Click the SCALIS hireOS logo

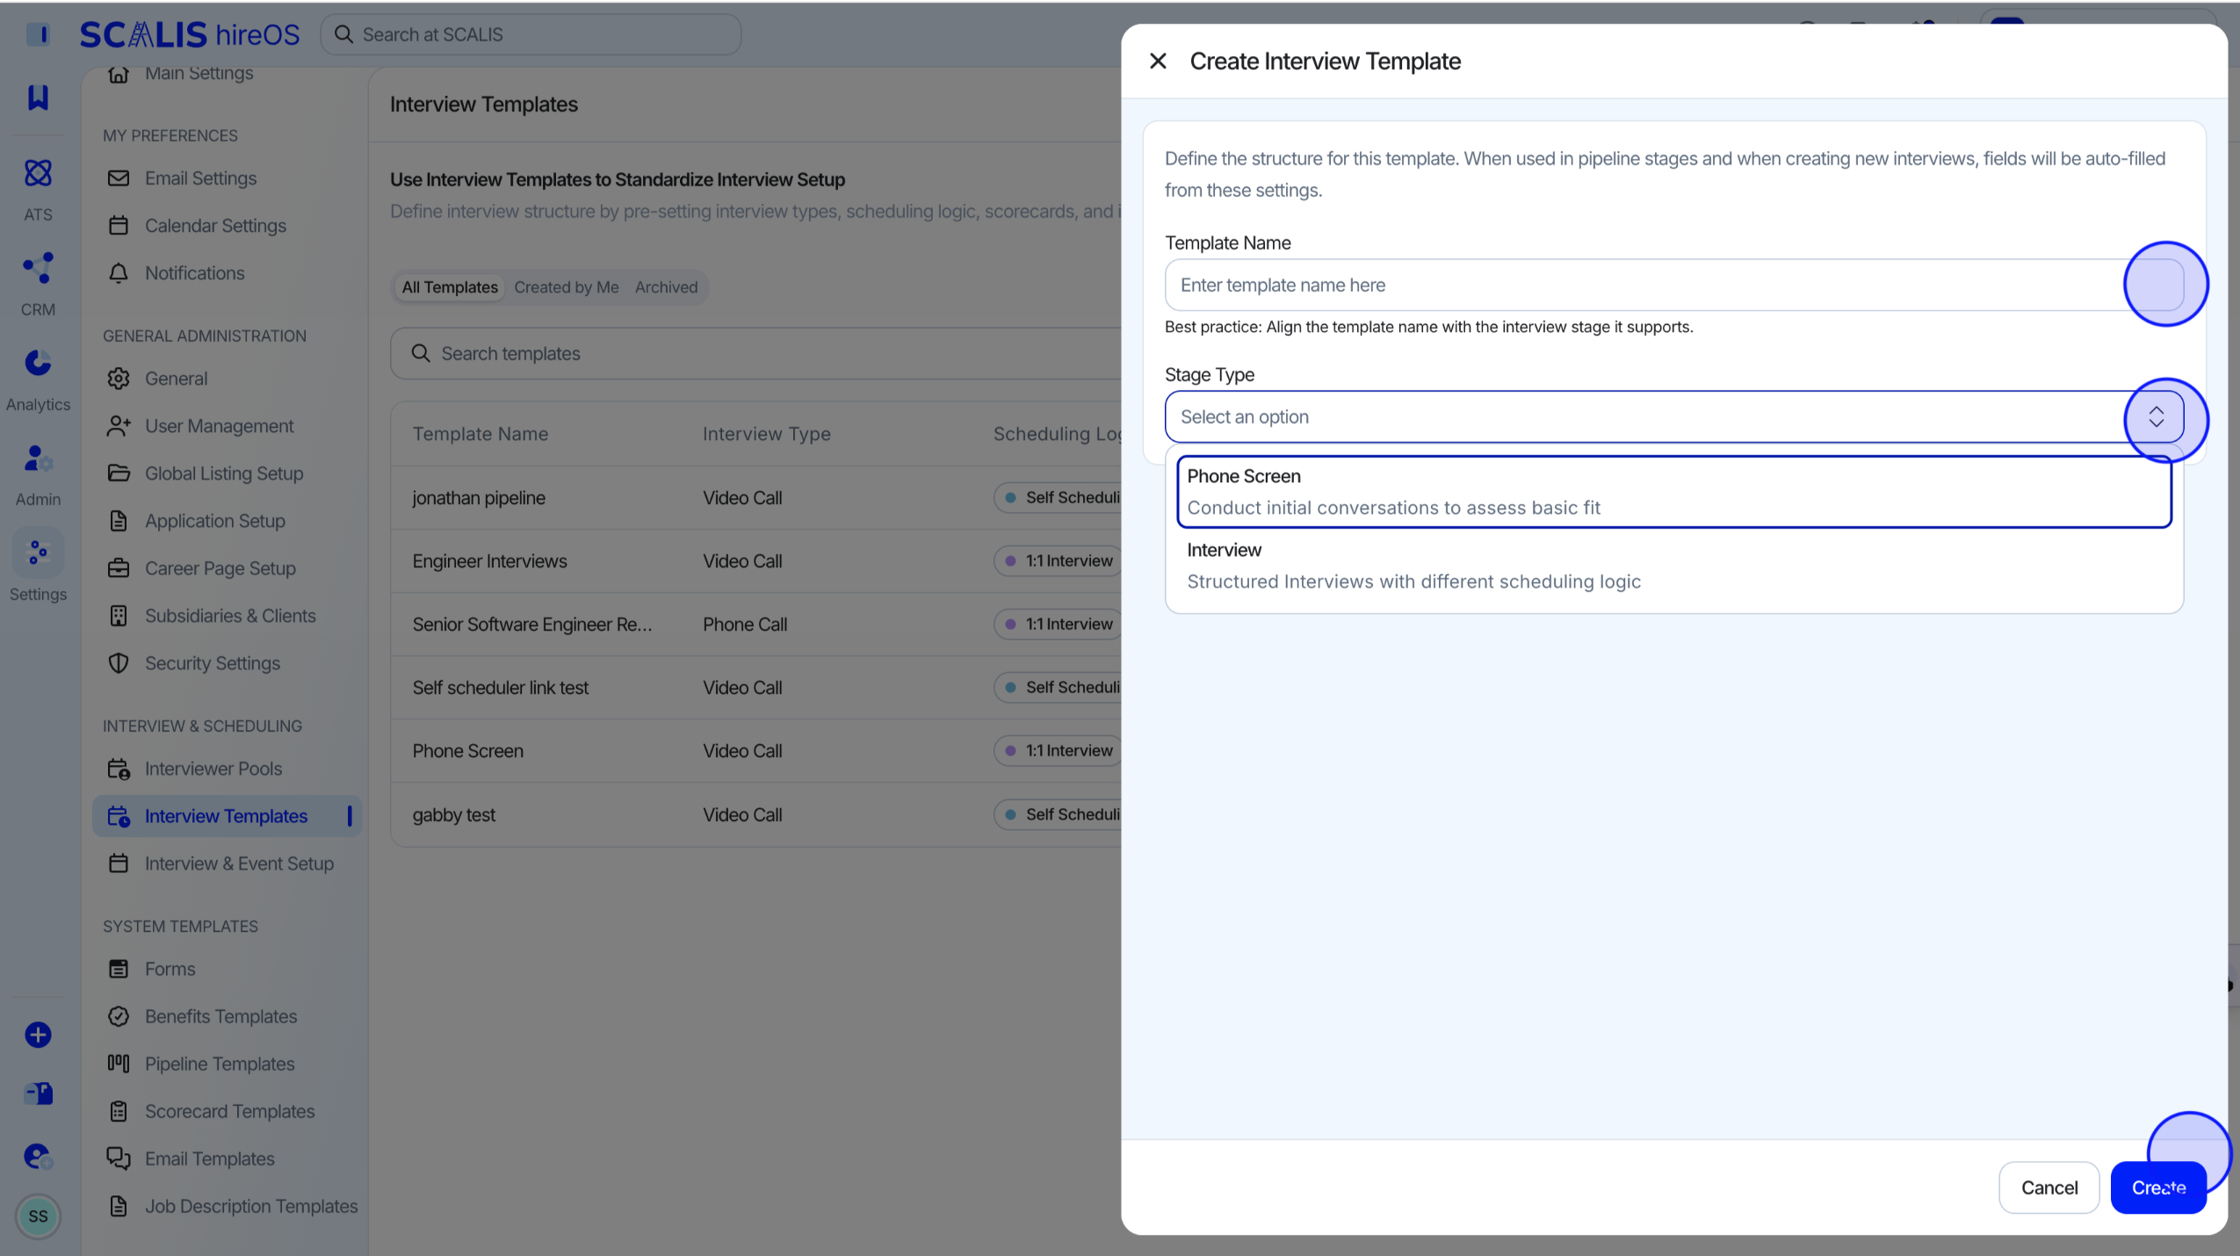pos(190,34)
